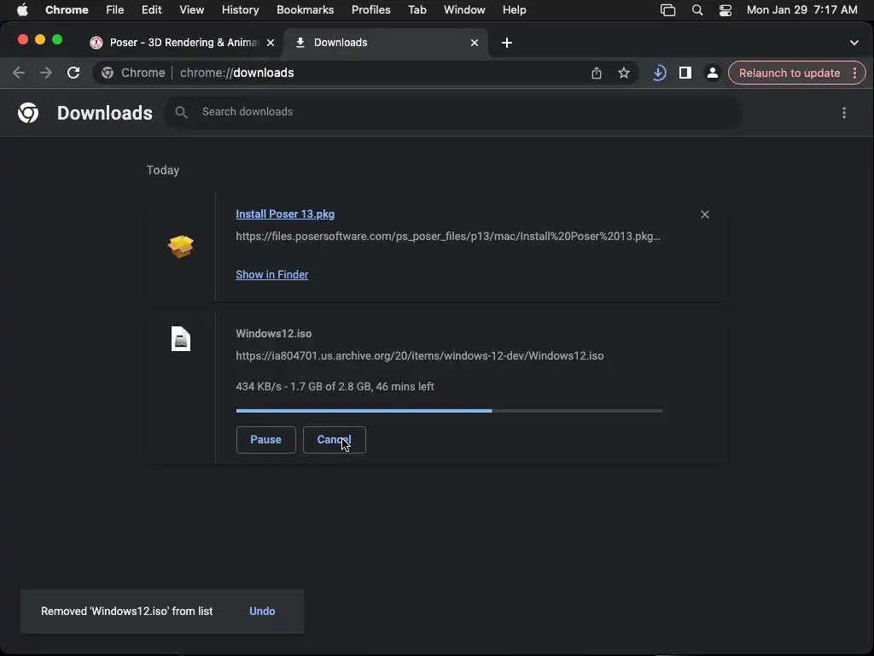Open the toolbar downloads bubble icon
This screenshot has width=874, height=656.
coord(659,73)
